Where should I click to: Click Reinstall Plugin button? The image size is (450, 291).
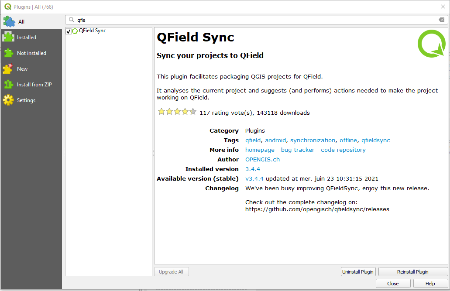[413, 272]
